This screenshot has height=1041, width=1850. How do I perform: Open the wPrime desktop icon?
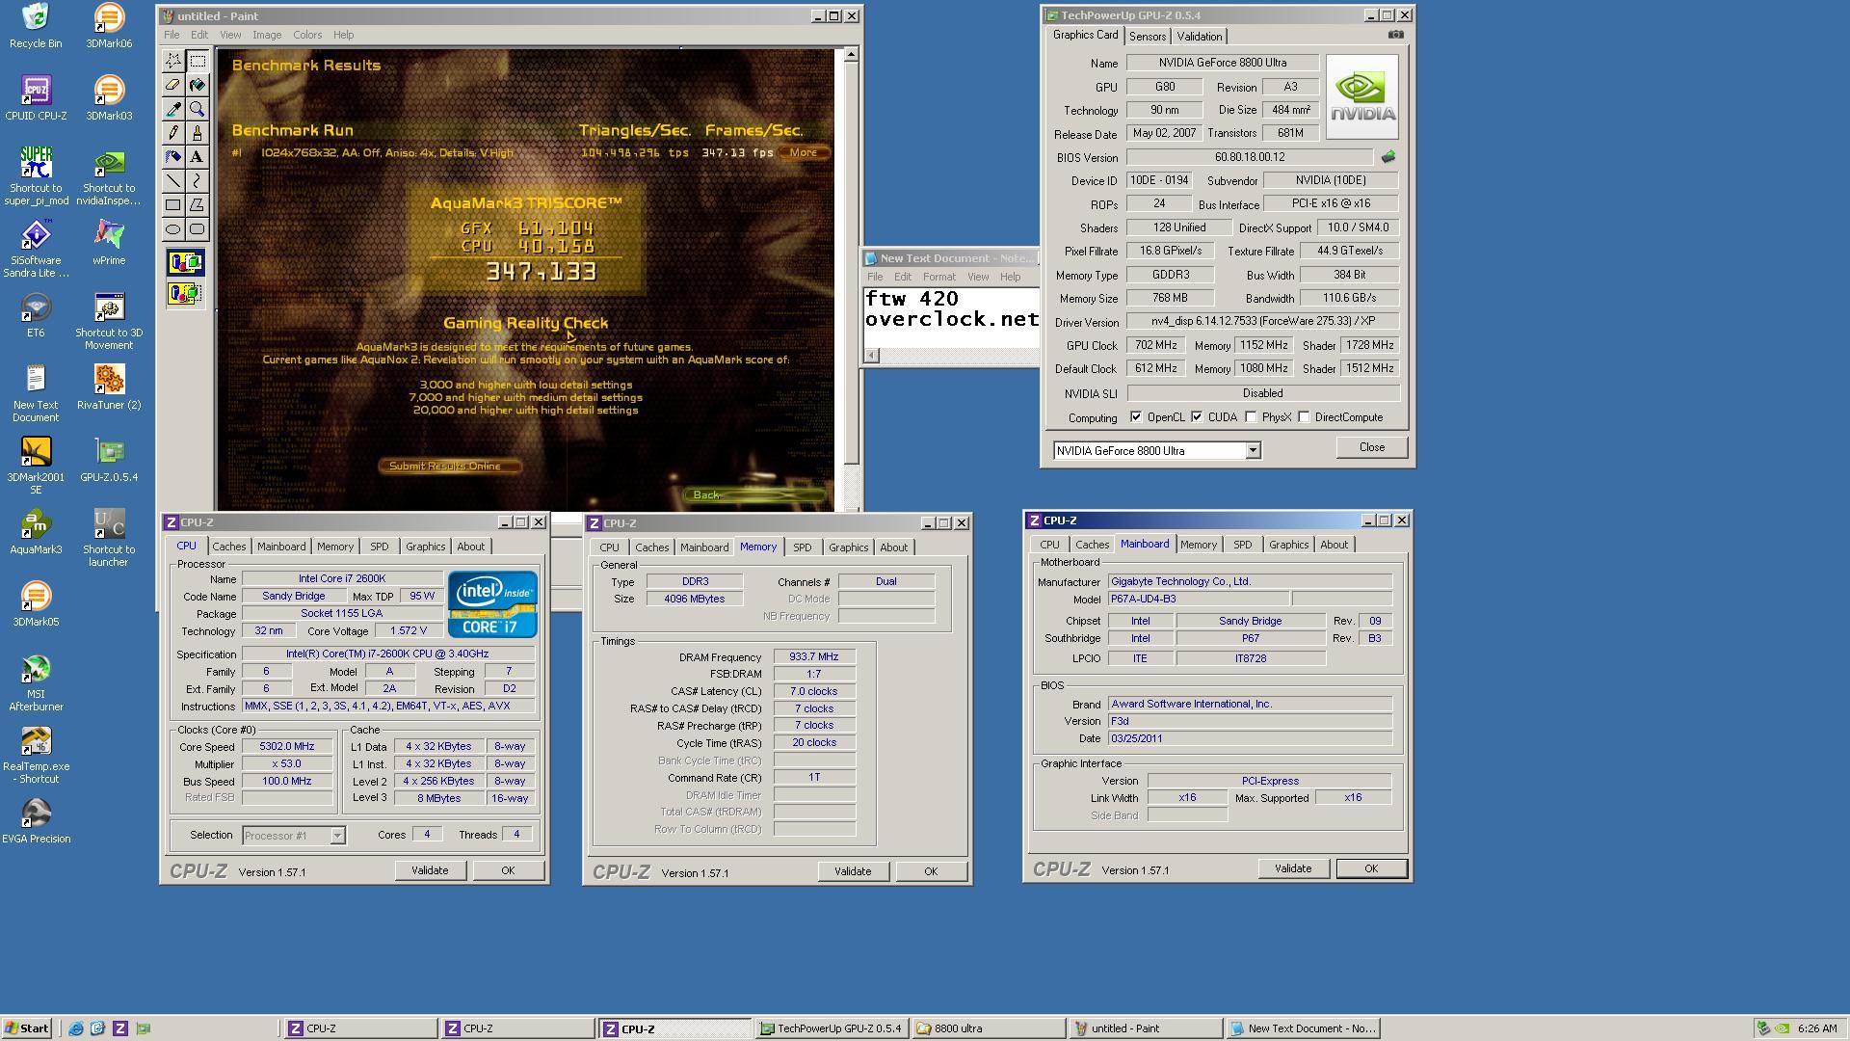[109, 243]
